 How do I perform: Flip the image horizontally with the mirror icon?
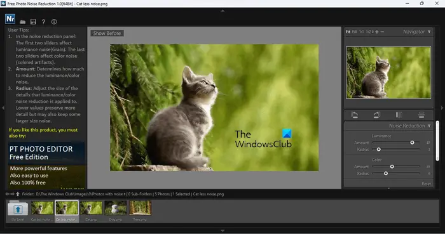(399, 115)
